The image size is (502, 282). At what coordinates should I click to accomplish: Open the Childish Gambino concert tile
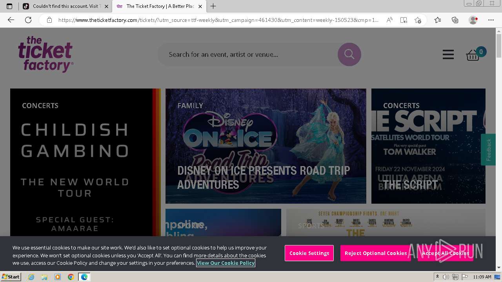tap(85, 162)
